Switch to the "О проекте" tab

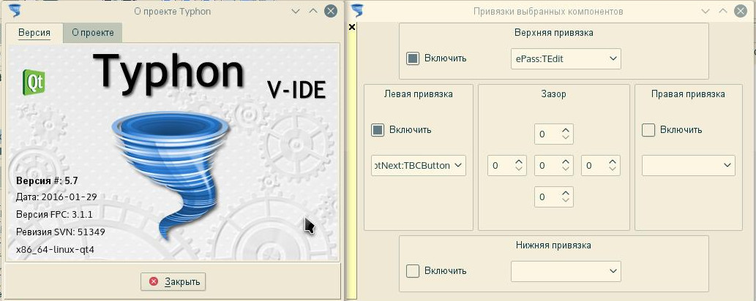point(92,33)
